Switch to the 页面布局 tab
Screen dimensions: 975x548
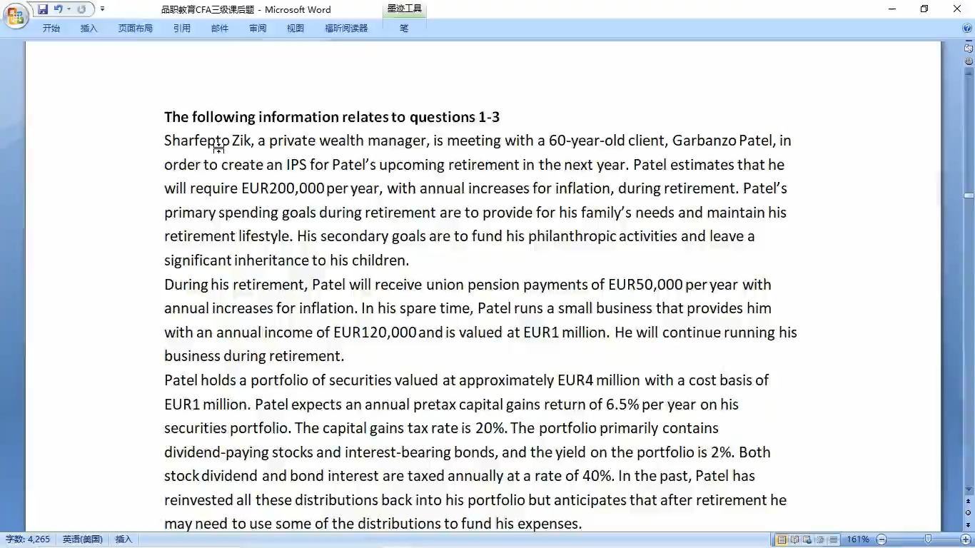tap(136, 29)
